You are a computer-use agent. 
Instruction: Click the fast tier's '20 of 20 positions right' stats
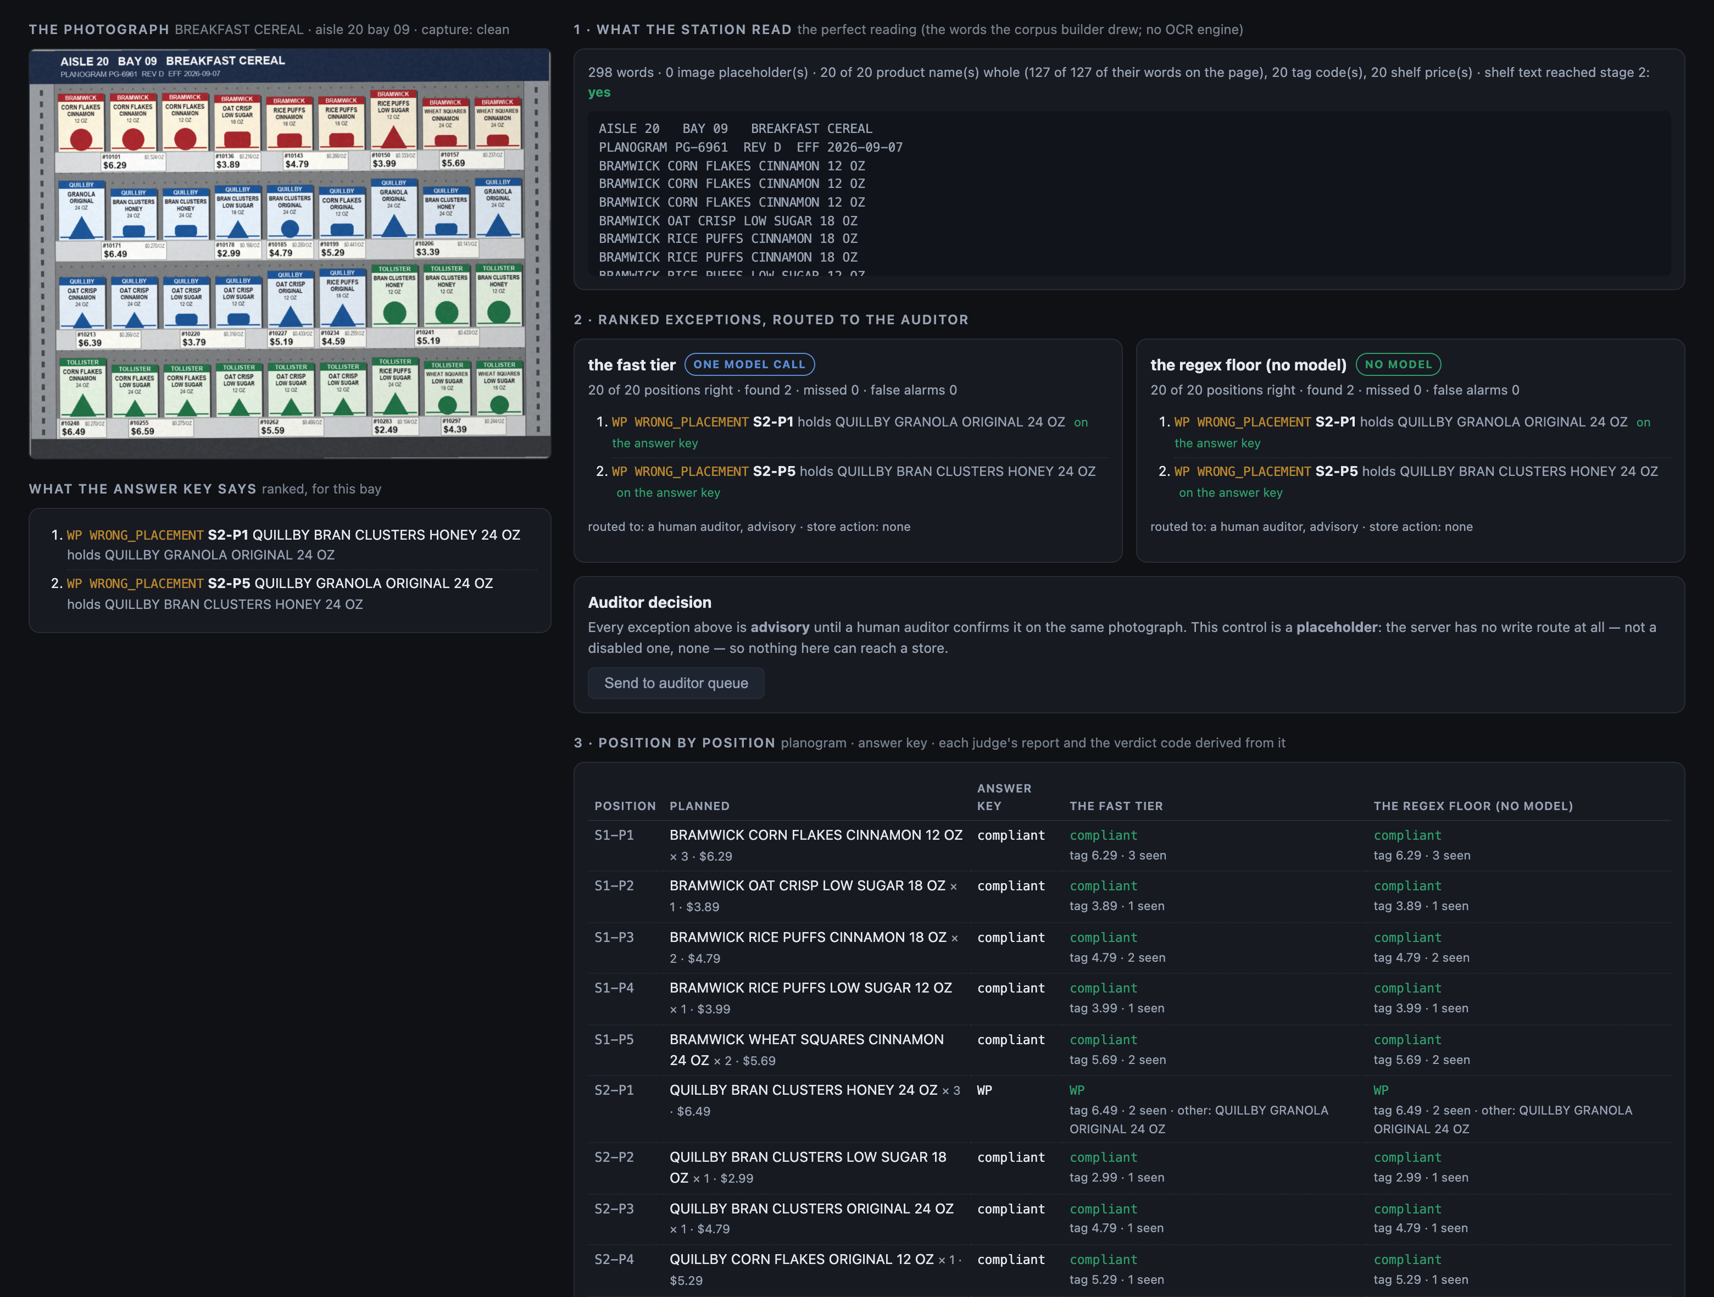tap(772, 390)
